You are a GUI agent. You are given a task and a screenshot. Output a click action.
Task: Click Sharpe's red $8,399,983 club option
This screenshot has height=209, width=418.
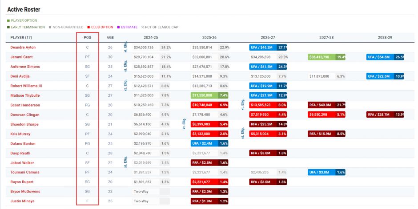pos(209,124)
